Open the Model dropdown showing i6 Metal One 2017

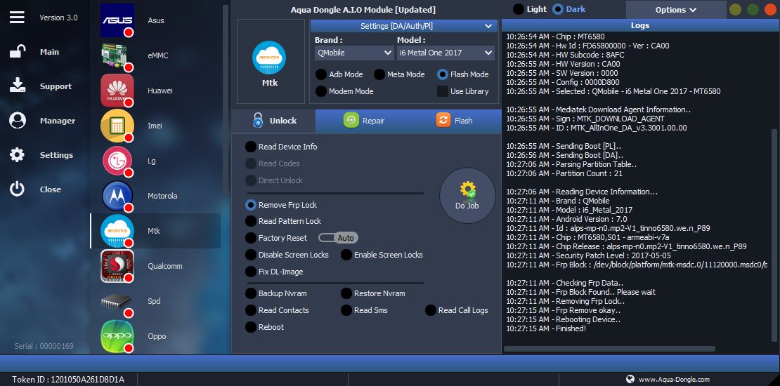pyautogui.click(x=446, y=53)
